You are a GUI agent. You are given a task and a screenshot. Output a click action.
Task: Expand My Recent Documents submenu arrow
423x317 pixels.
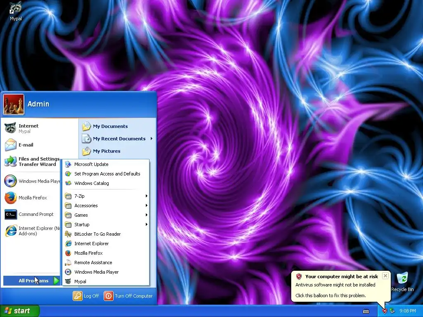pos(152,139)
